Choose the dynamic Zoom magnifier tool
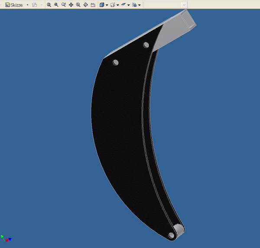 click(64, 5)
